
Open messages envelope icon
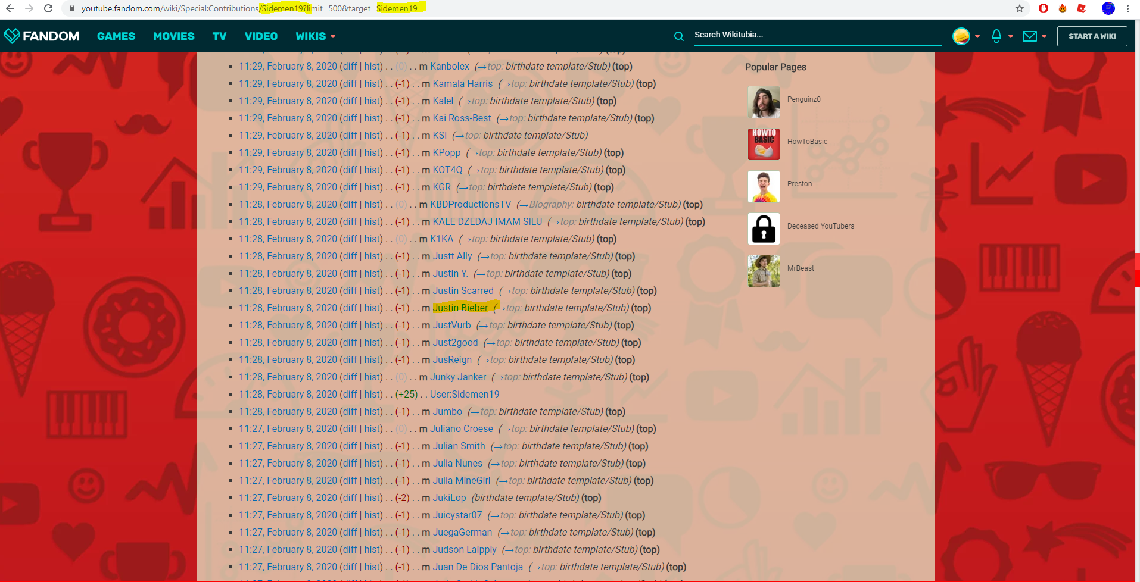tap(1030, 36)
